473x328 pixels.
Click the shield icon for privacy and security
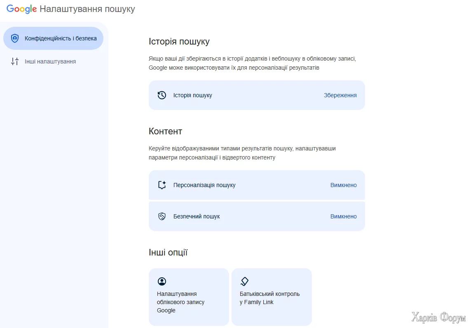15,38
